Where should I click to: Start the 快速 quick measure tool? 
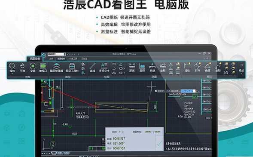pos(152,68)
